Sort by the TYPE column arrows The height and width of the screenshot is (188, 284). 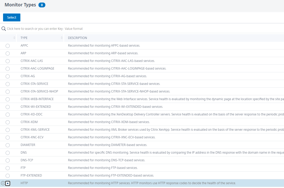coord(62,38)
